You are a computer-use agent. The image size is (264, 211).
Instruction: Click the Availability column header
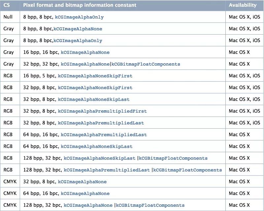[243, 5]
